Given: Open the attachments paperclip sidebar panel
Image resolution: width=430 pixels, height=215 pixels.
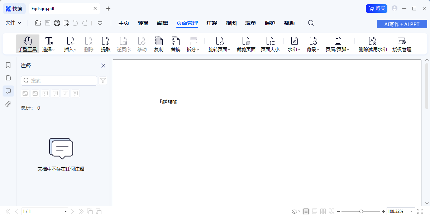Looking at the screenshot, I should point(8,104).
